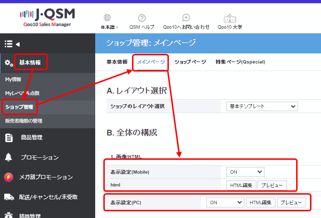Select ショップ管理 in the sidebar
The image size is (321, 218).
pos(19,106)
